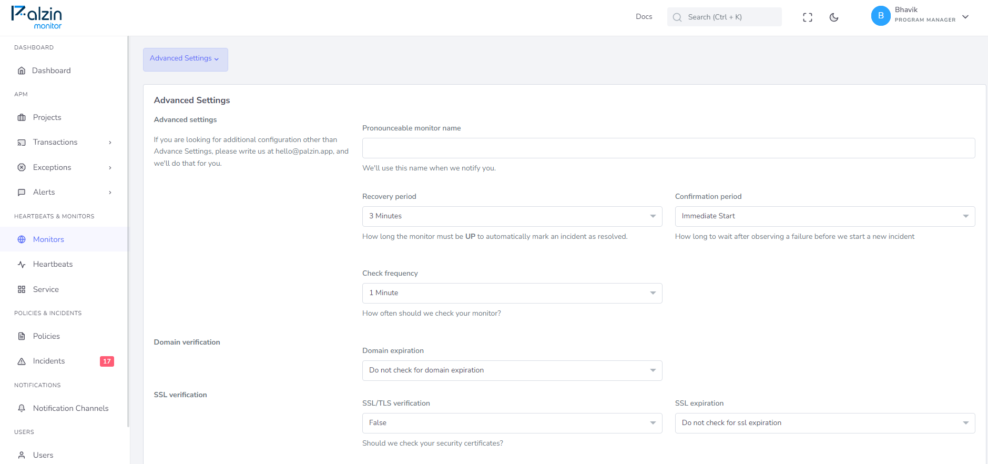The image size is (988, 464).
Task: Click the Policies document icon
Action: 22,336
